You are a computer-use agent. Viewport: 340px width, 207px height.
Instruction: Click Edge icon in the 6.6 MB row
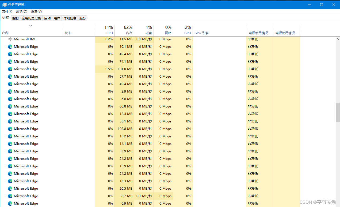coord(10,99)
